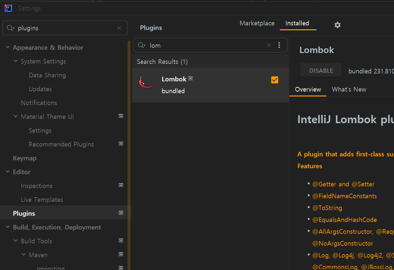Image resolution: width=394 pixels, height=270 pixels.
Task: Click project-level icon beside Plugins row
Action: [x=121, y=213]
